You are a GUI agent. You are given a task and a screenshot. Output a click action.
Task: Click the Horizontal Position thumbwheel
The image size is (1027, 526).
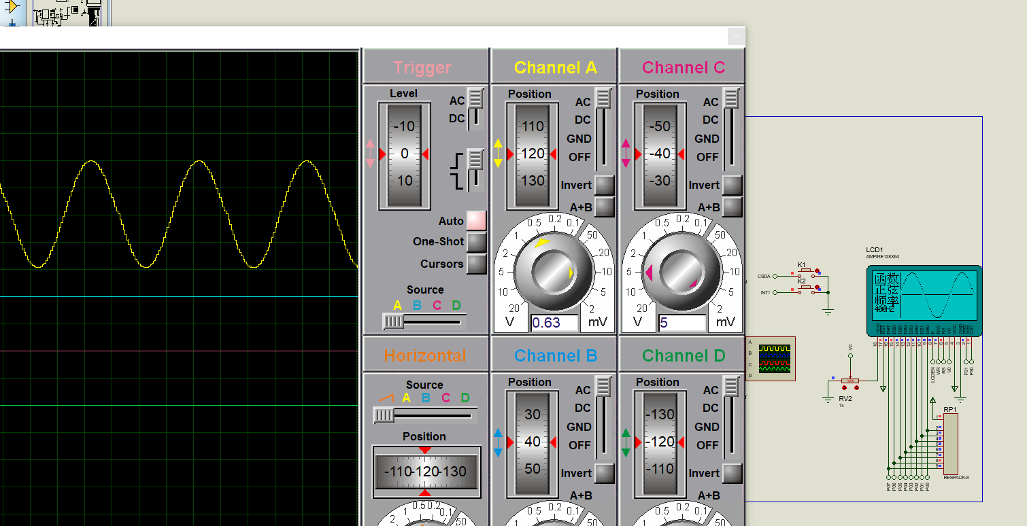[426, 472]
